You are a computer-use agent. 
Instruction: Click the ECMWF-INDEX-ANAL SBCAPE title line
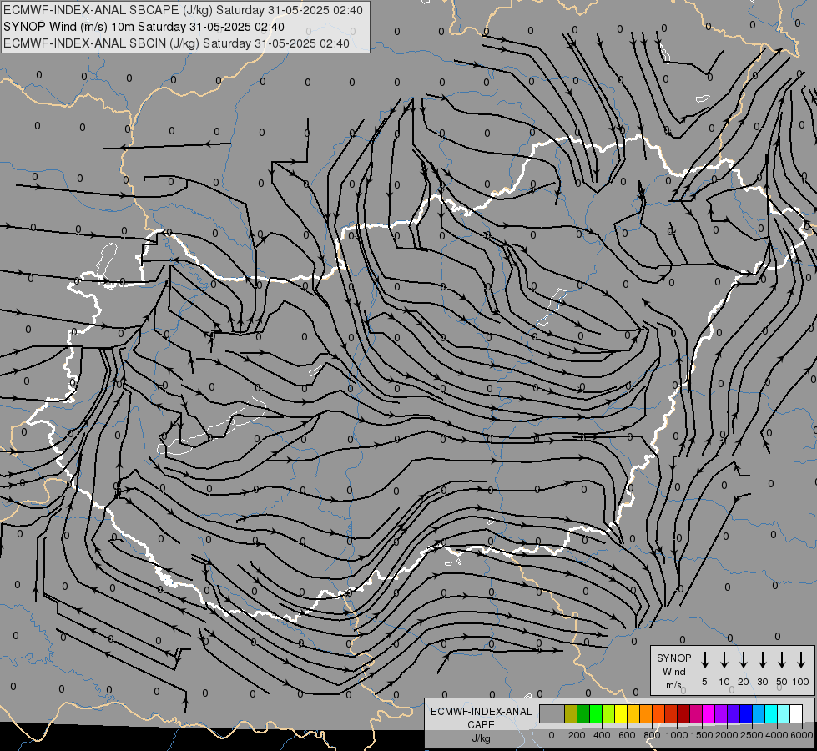pos(183,10)
